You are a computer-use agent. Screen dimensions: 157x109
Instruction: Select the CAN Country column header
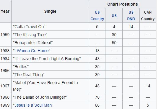tap(148, 15)
